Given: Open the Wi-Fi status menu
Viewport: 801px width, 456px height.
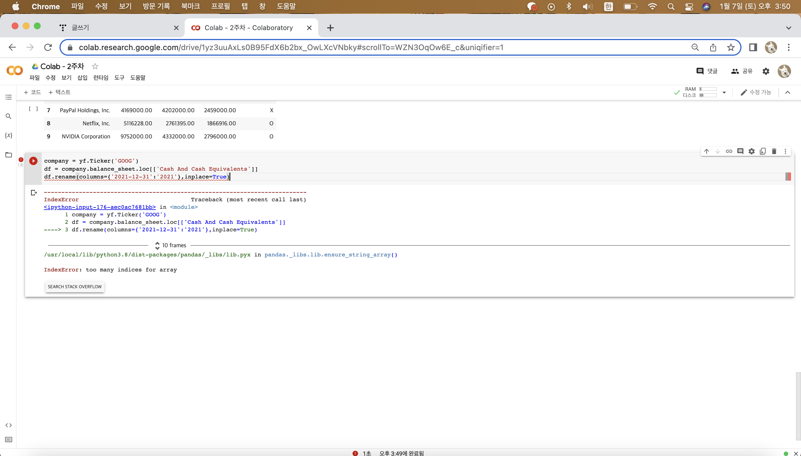Looking at the screenshot, I should pos(652,7).
